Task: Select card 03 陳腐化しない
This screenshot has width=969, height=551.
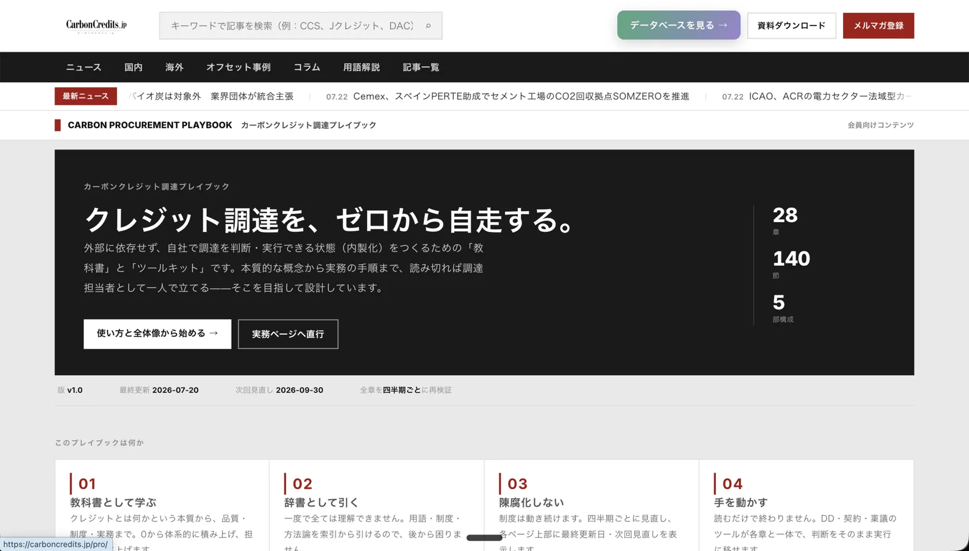Action: 592,505
